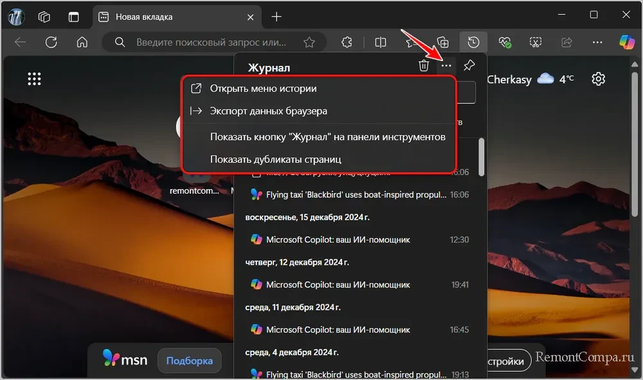Choose Экспорт данных браузера
Screen dimensions: 643x380
coord(319,111)
